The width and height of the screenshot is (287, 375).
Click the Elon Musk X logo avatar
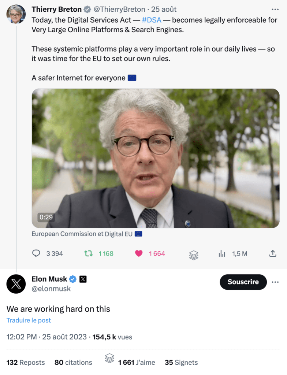(x=16, y=284)
